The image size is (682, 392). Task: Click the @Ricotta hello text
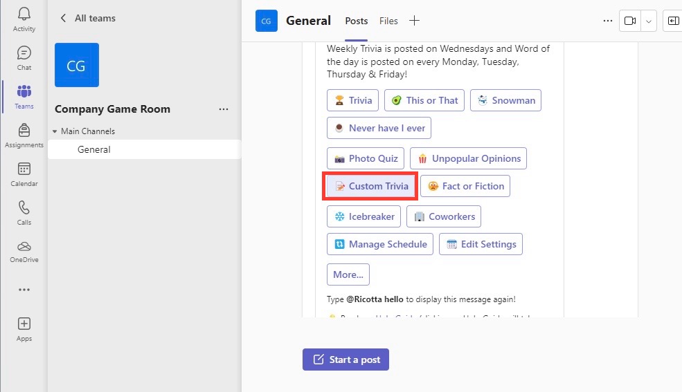pos(375,299)
